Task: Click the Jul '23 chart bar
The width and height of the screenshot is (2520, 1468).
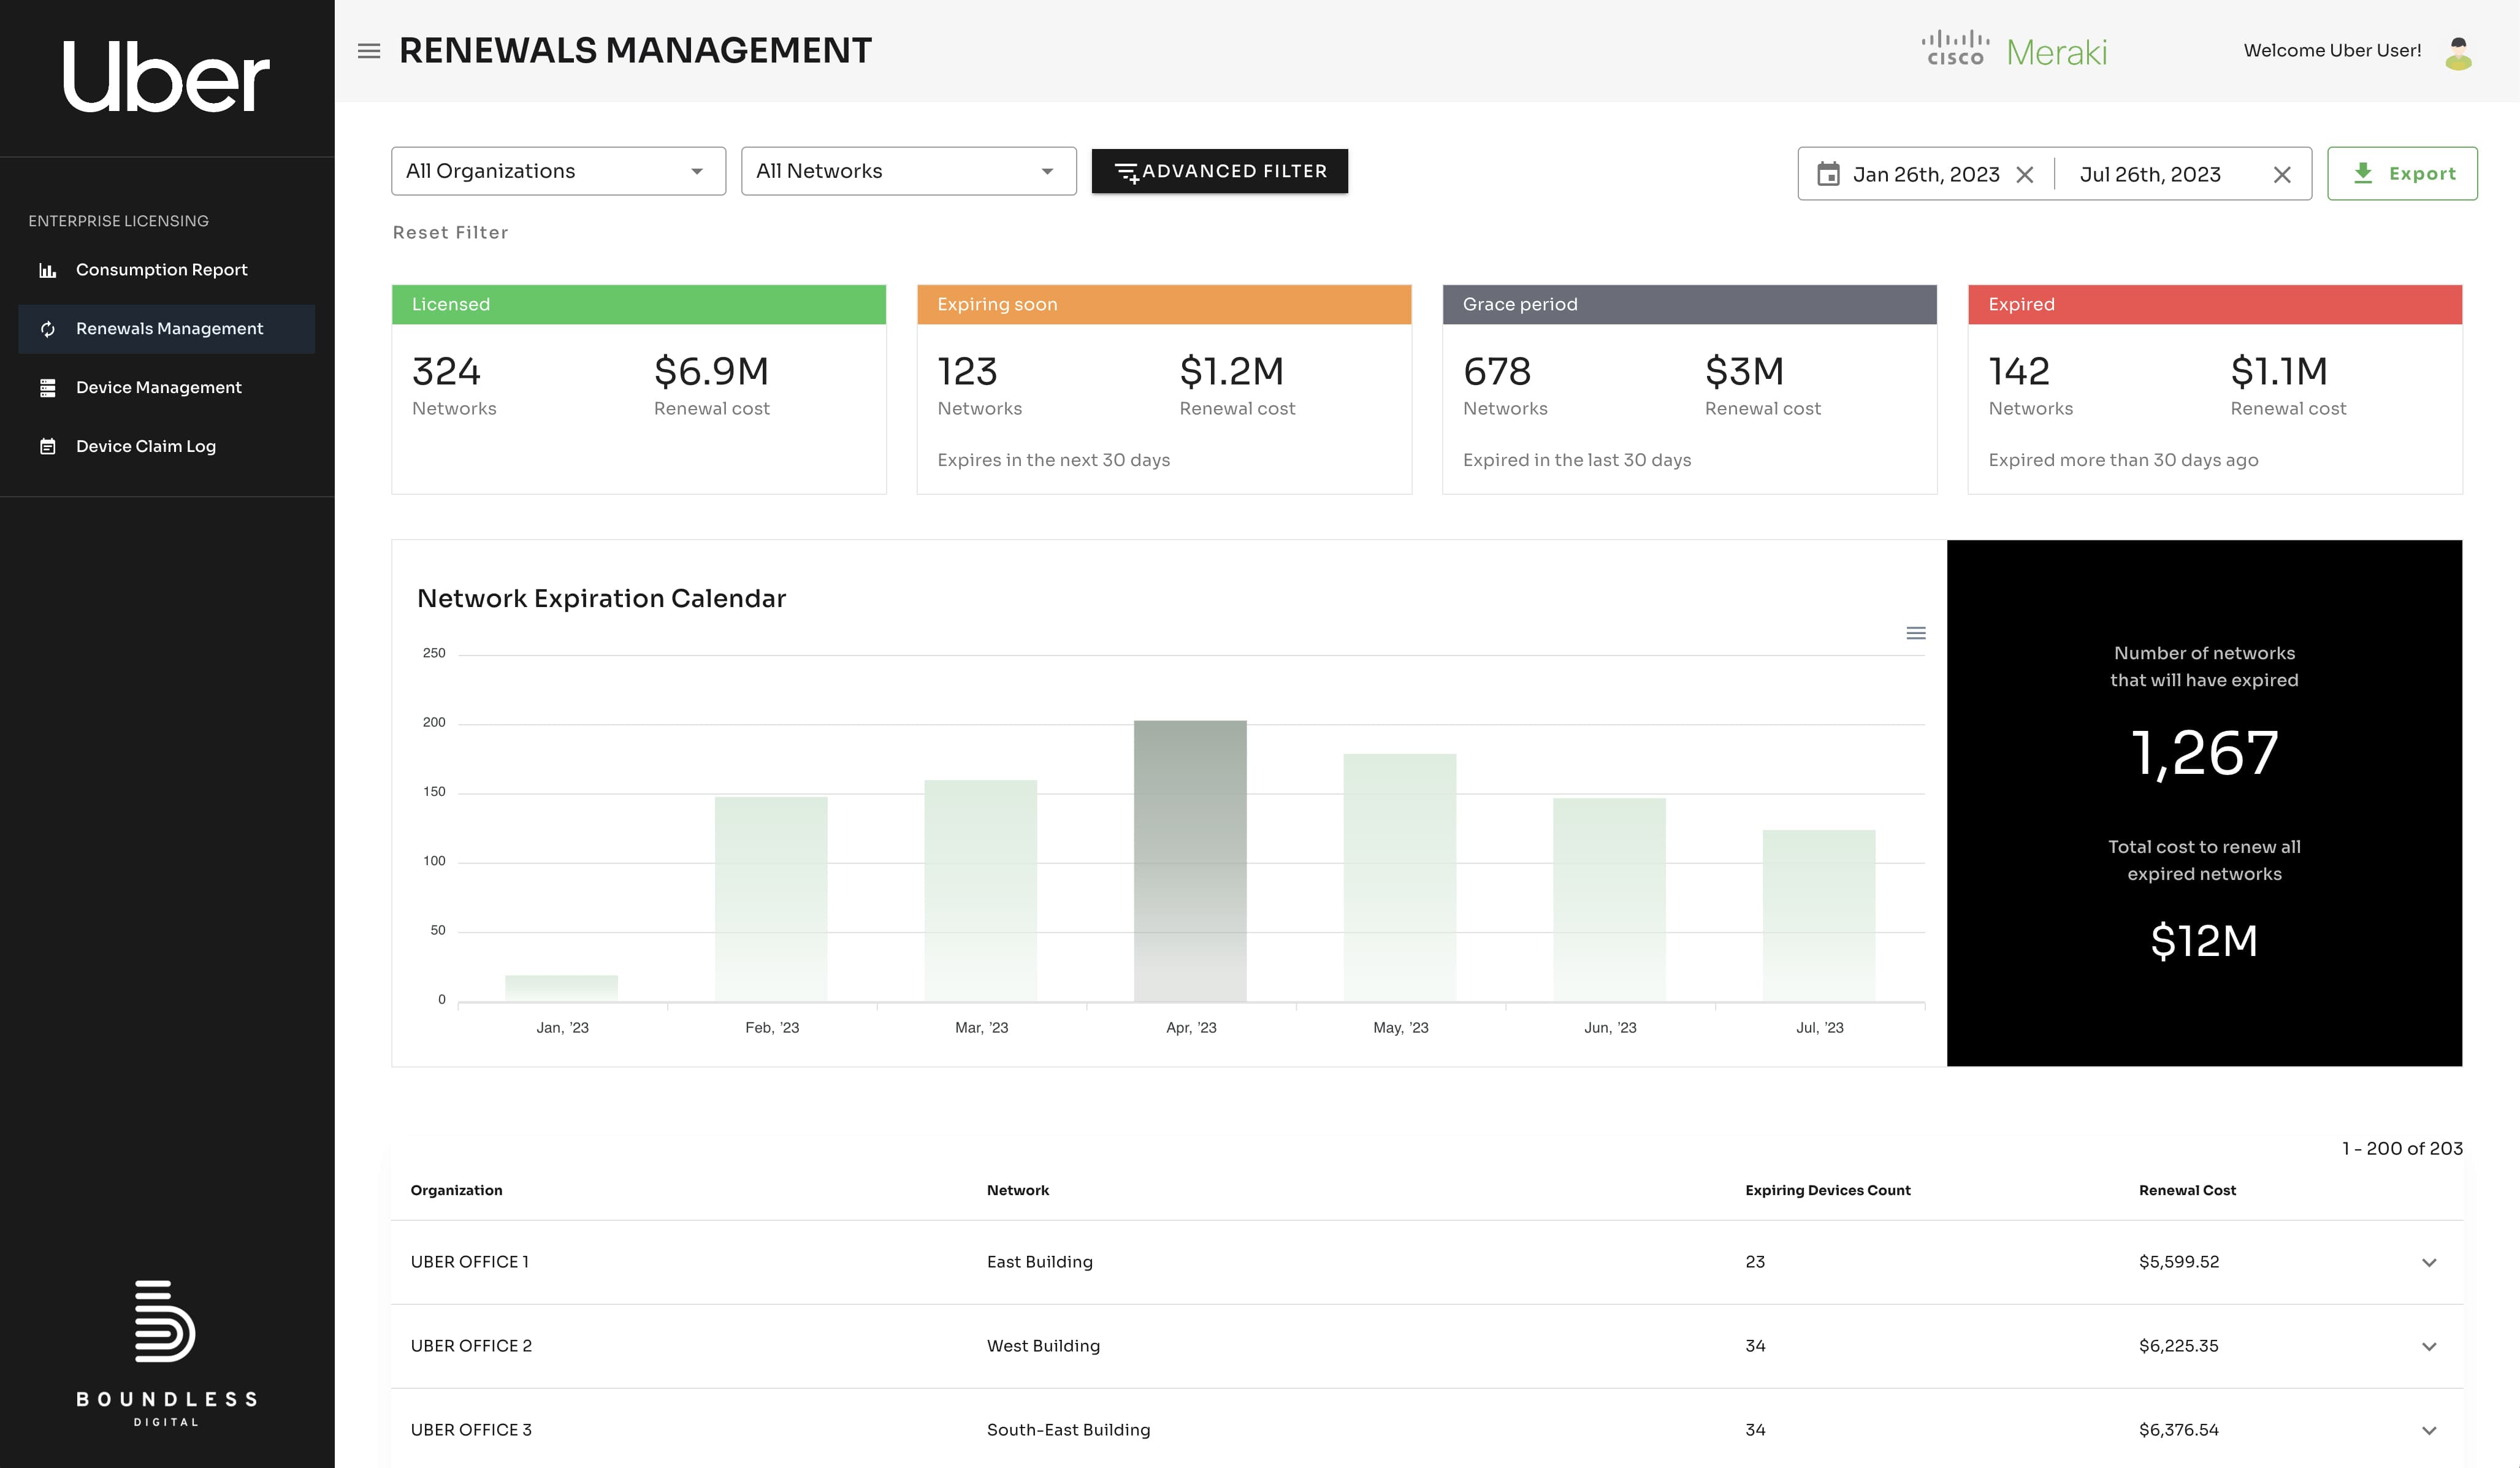Action: coord(1819,916)
